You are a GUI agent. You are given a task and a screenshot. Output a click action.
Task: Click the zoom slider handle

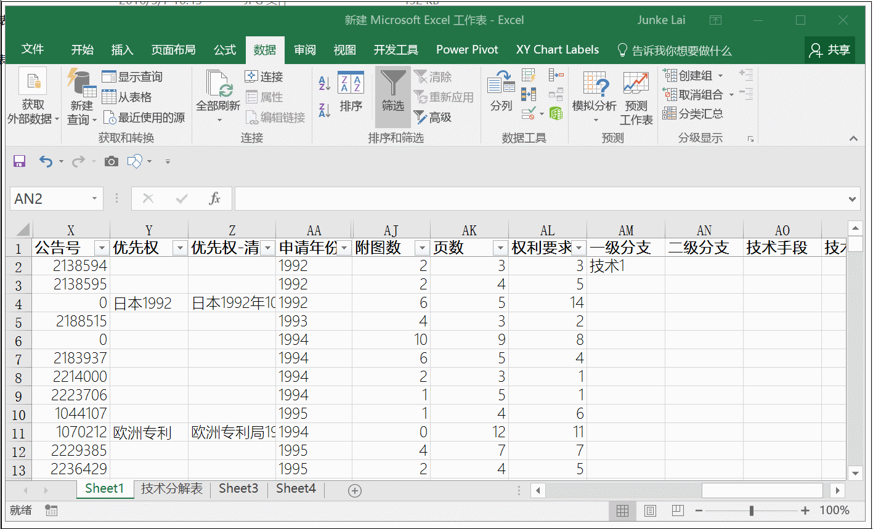coord(752,511)
